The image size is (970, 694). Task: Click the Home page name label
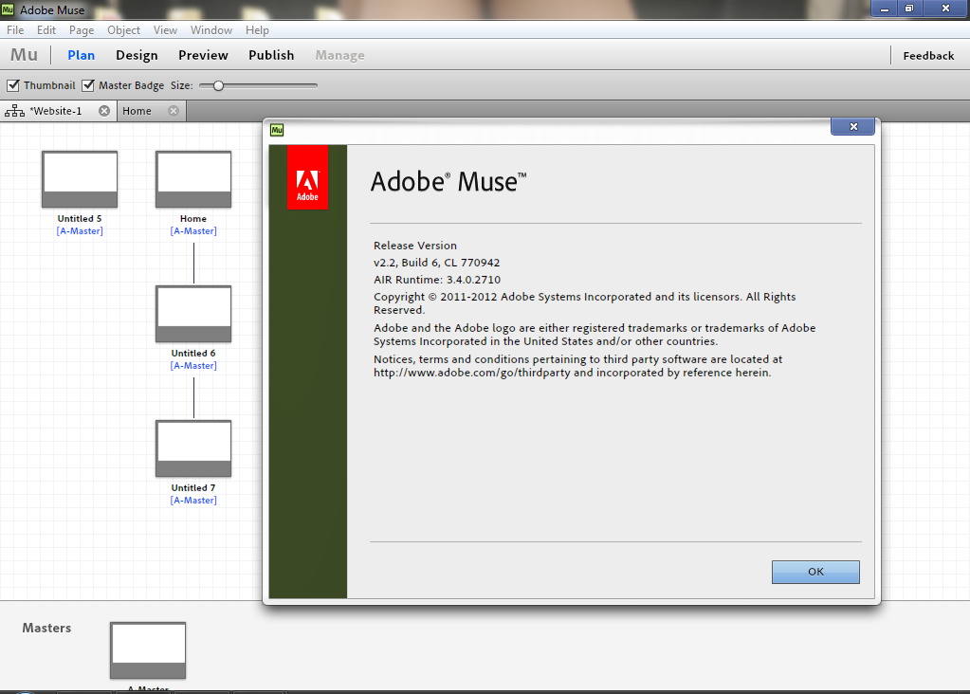click(x=193, y=218)
